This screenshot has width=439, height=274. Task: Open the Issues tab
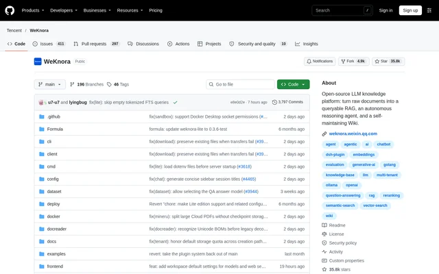tap(49, 44)
